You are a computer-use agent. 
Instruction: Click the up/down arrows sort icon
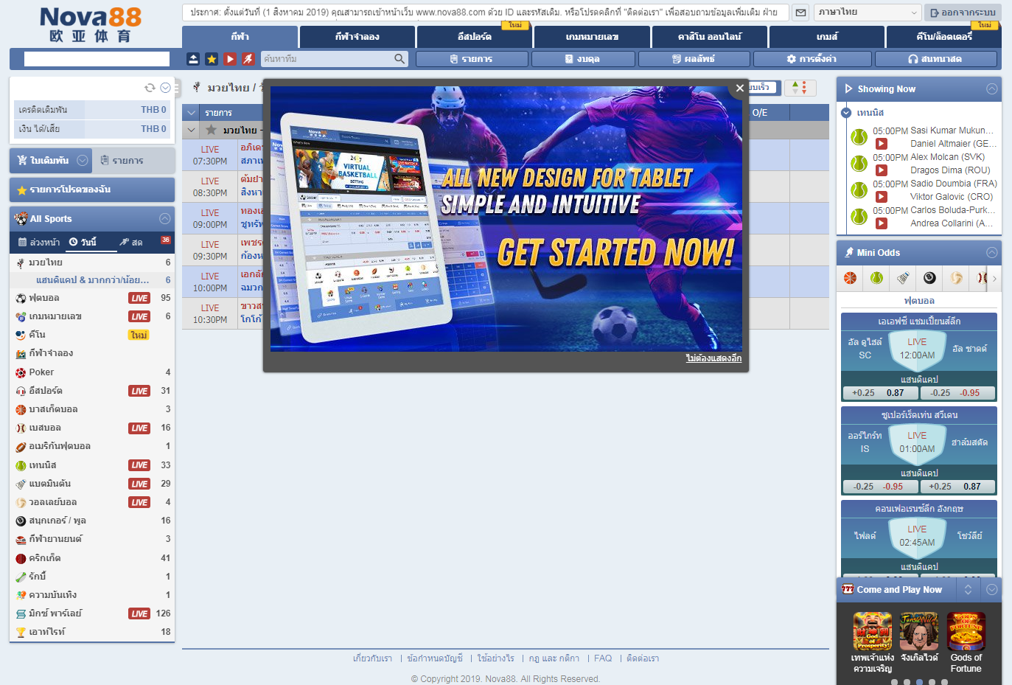point(800,88)
